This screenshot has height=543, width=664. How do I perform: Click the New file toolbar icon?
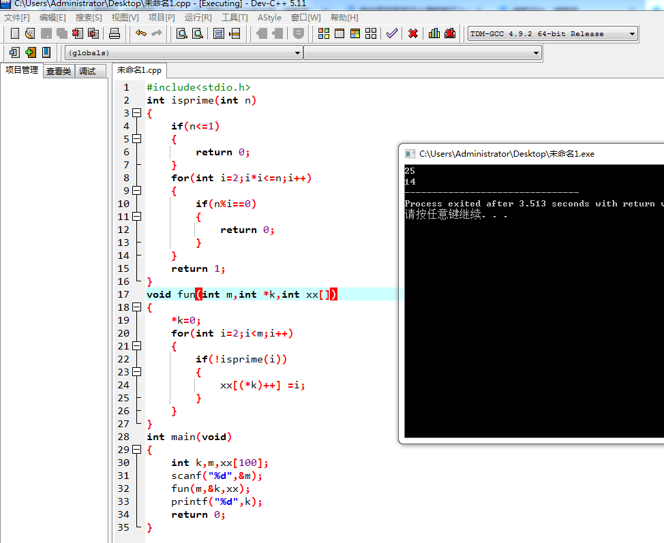point(15,33)
